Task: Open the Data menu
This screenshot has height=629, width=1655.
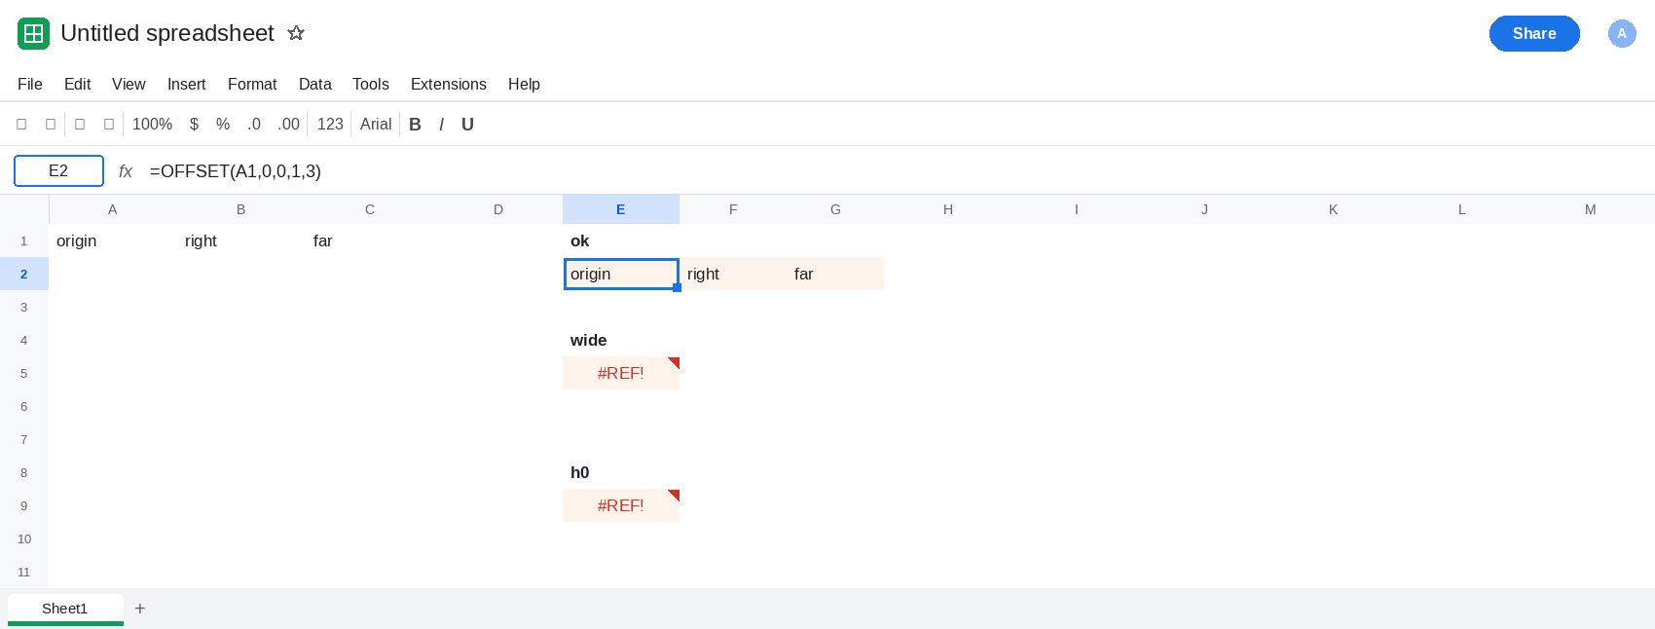Action: [315, 85]
